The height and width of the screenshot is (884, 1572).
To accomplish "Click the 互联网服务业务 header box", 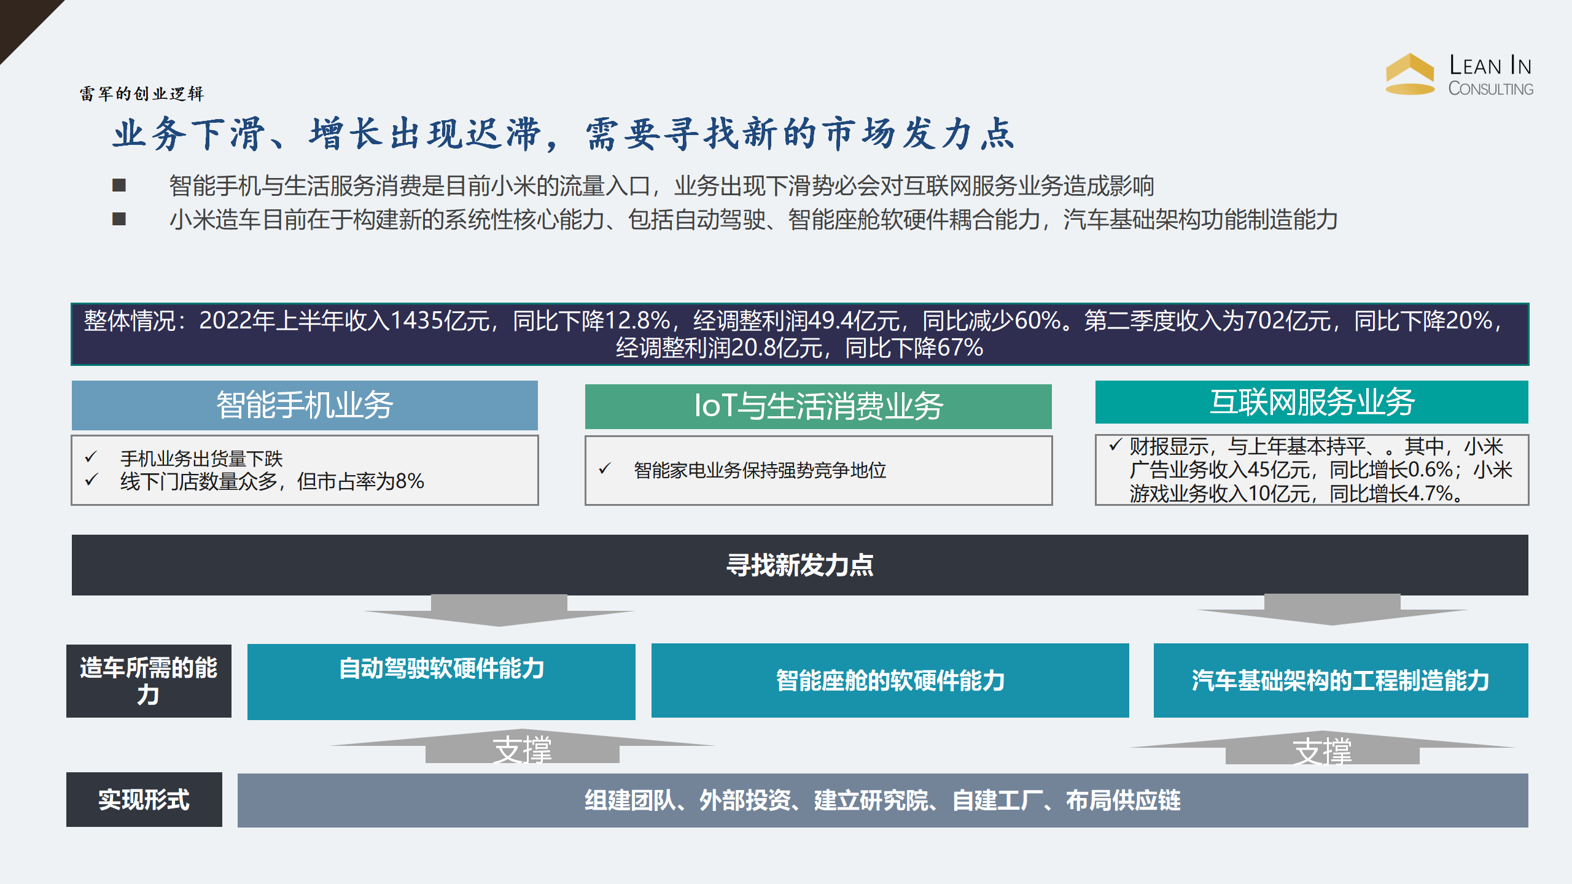I will tap(1312, 402).
